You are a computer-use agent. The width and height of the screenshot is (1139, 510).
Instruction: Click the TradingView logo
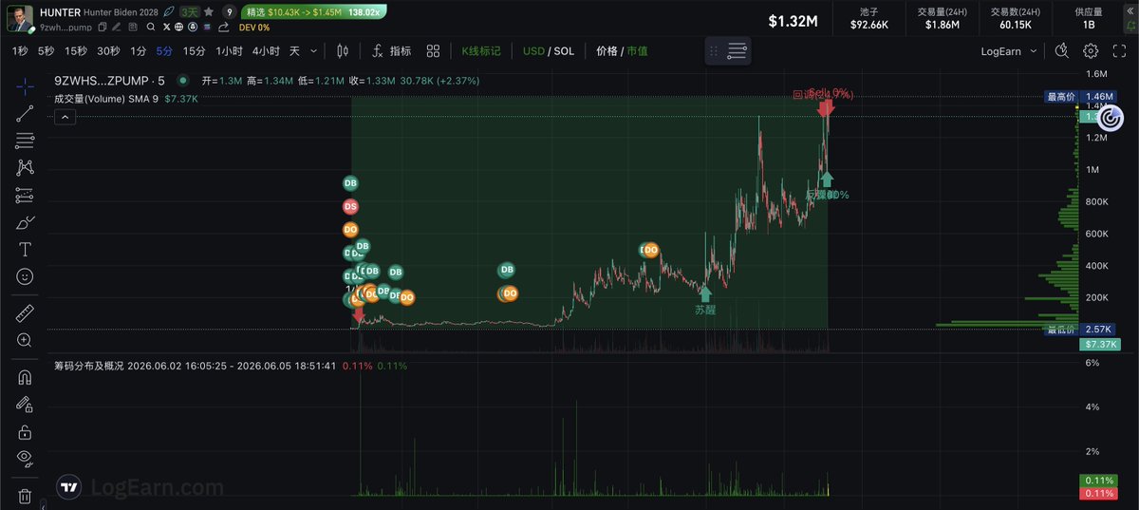68,487
